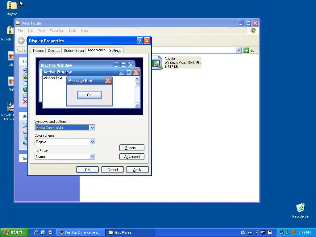The height and width of the screenshot is (237, 316).
Task: Click the network connection tray icon
Action: (281, 232)
